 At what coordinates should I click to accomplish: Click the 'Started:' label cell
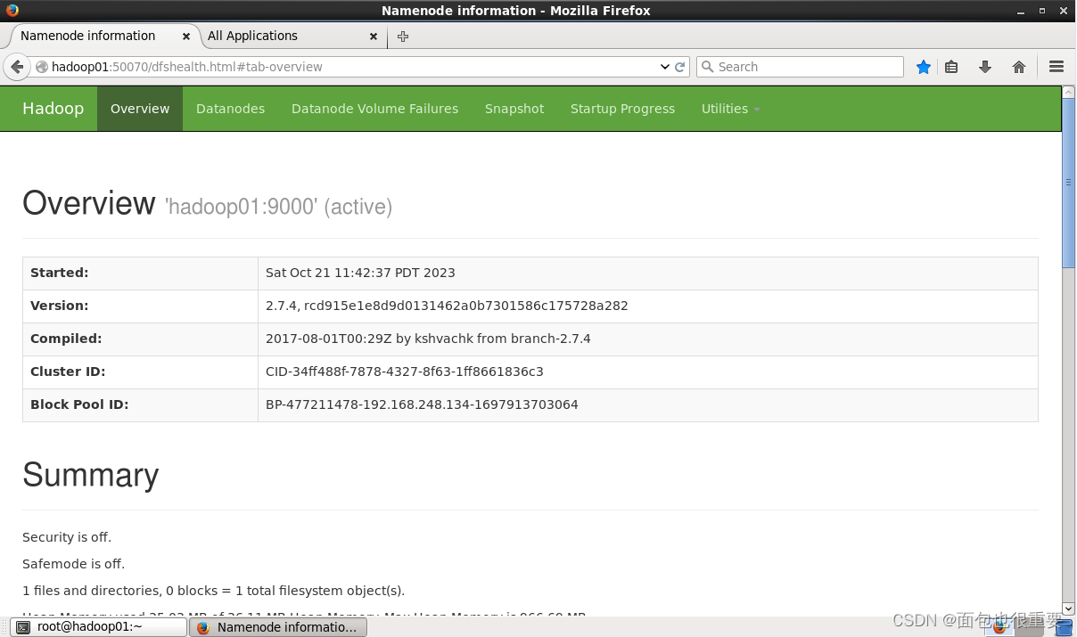[x=140, y=273]
